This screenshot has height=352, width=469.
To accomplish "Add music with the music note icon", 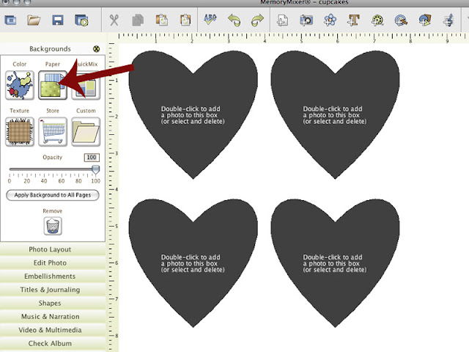I will pyautogui.click(x=448, y=21).
